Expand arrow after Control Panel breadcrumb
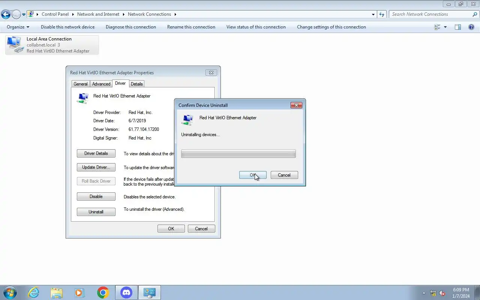 [x=73, y=14]
